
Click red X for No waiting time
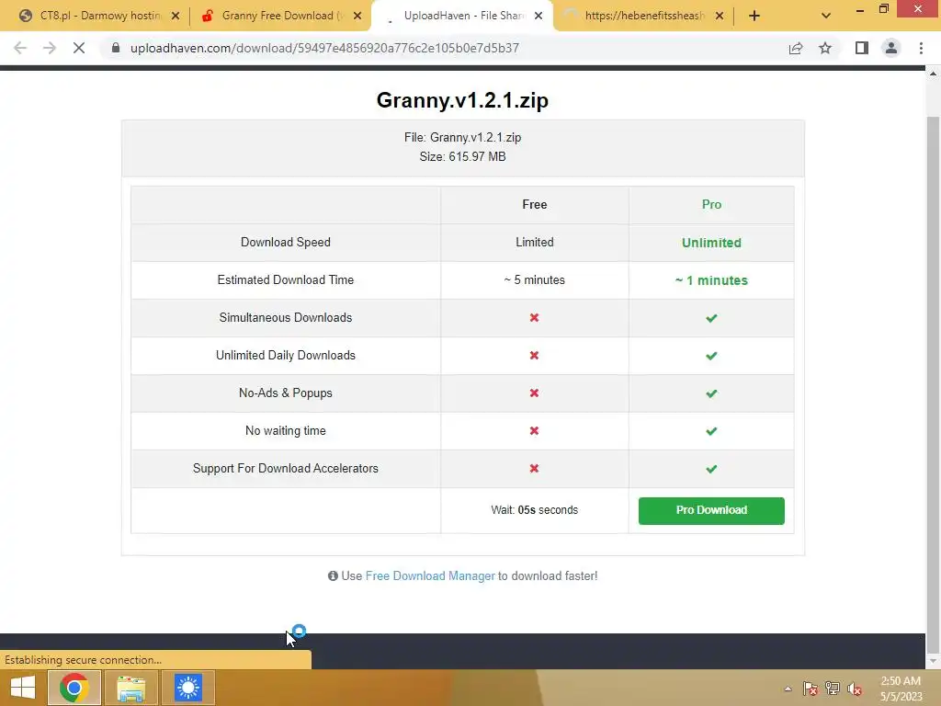point(534,430)
